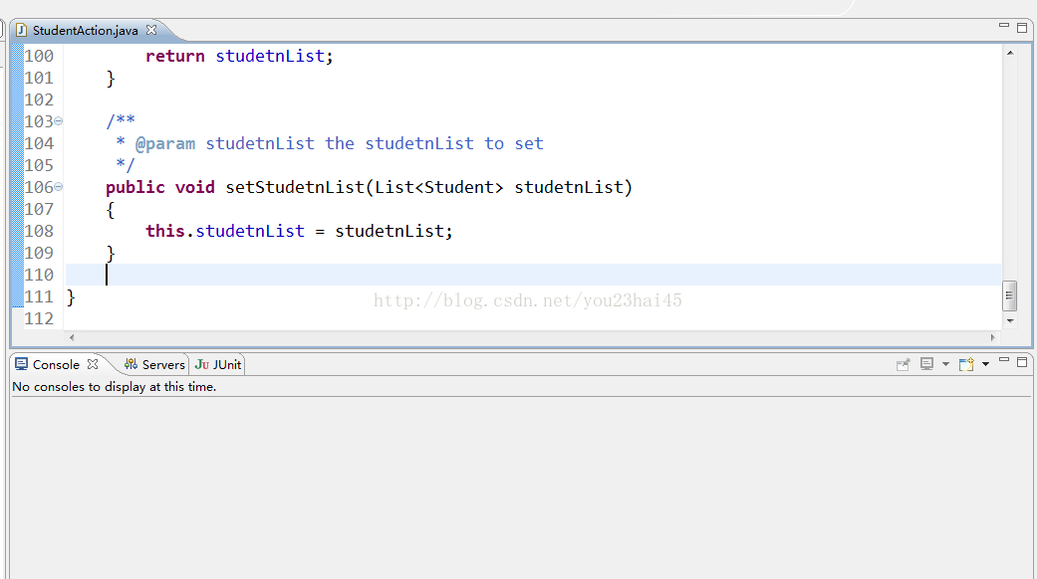The image size is (1037, 579).
Task: Select the StudentAction.java editor tab
Action: point(86,31)
